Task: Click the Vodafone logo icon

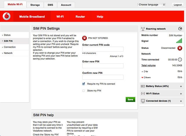Action: (x=7, y=16)
